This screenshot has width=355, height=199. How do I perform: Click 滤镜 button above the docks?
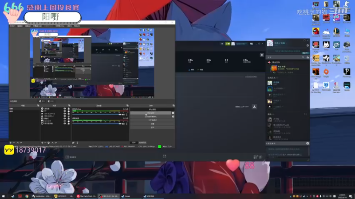(51, 101)
